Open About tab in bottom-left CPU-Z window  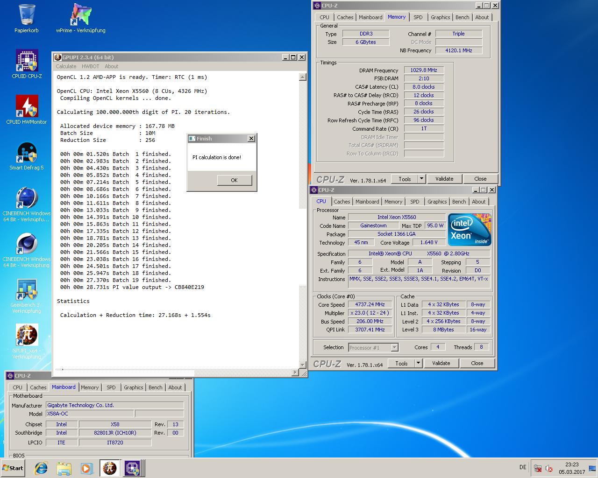(x=175, y=387)
